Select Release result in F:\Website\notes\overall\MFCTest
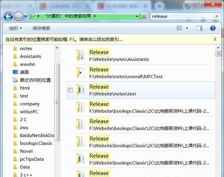This screenshot has width=224, height=177. point(141,73)
